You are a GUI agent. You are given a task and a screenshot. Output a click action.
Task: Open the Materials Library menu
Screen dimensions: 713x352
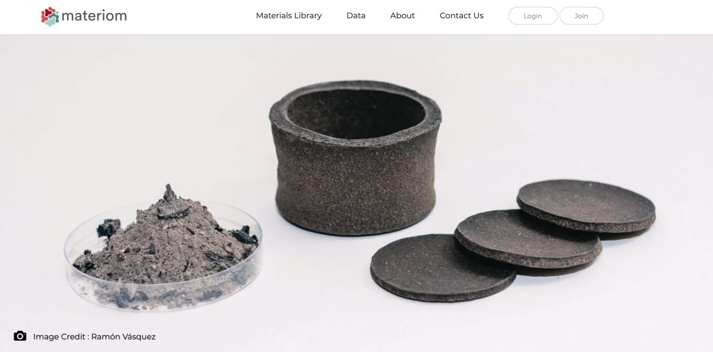pyautogui.click(x=288, y=16)
